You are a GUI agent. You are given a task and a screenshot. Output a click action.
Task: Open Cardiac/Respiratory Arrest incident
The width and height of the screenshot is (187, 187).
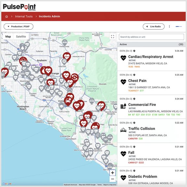[151, 59]
